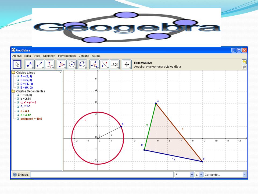The height and width of the screenshot is (194, 258).
Task: Toggle visibility of segment a = 2.24
Action: pyautogui.click(x=18, y=99)
